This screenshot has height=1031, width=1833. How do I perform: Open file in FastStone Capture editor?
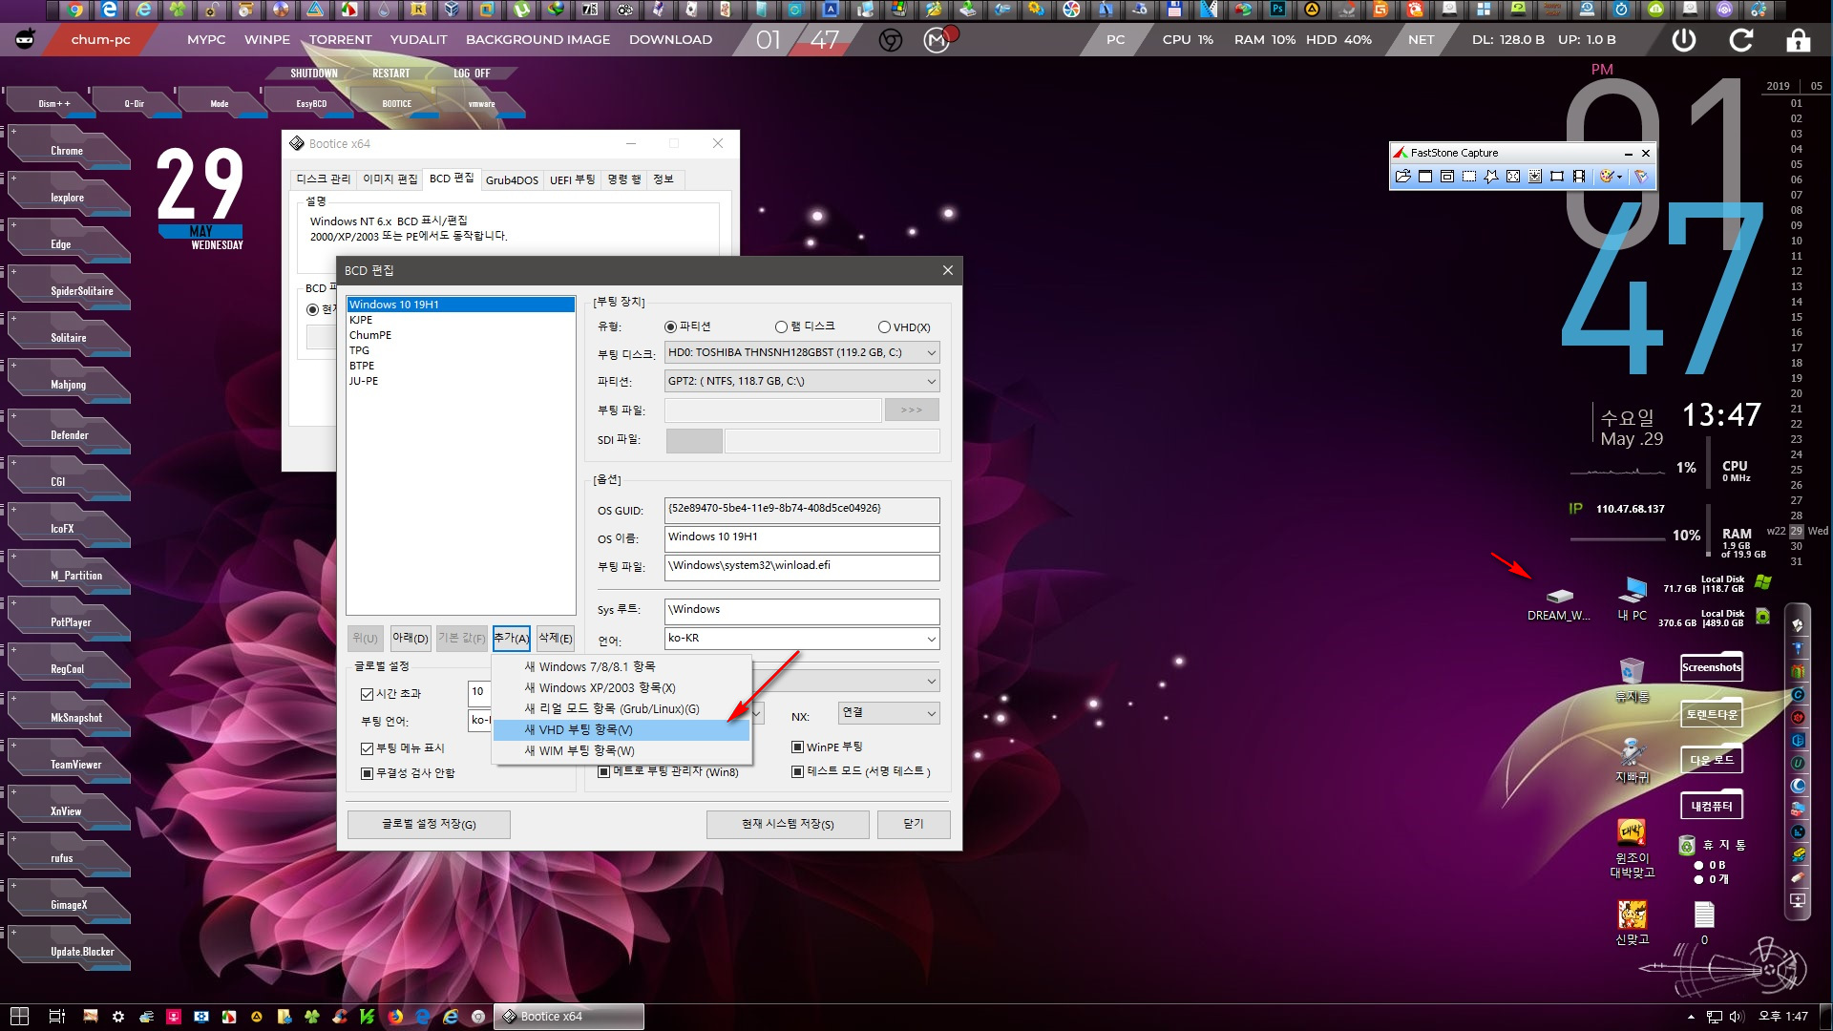pos(1402,177)
